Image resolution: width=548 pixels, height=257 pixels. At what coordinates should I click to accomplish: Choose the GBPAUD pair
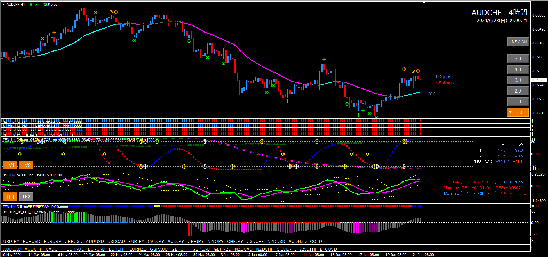[x=159, y=249]
